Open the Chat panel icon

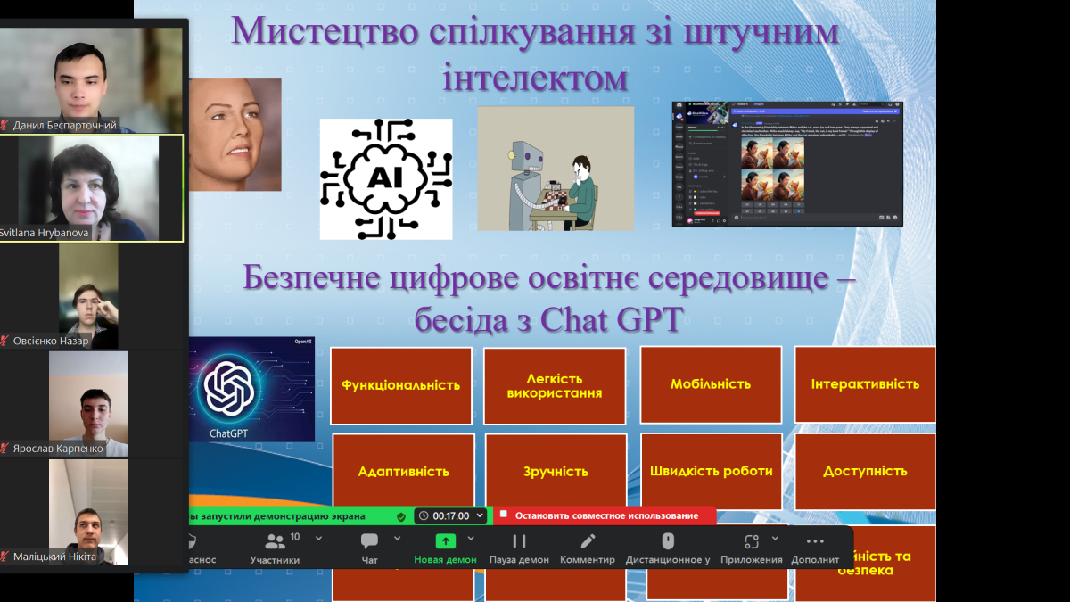[369, 541]
